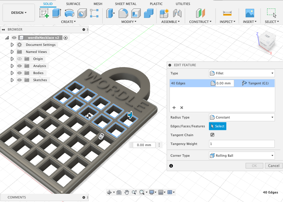Select the Press Pull tool icon
This screenshot has width=283, height=202.
(x=110, y=13)
